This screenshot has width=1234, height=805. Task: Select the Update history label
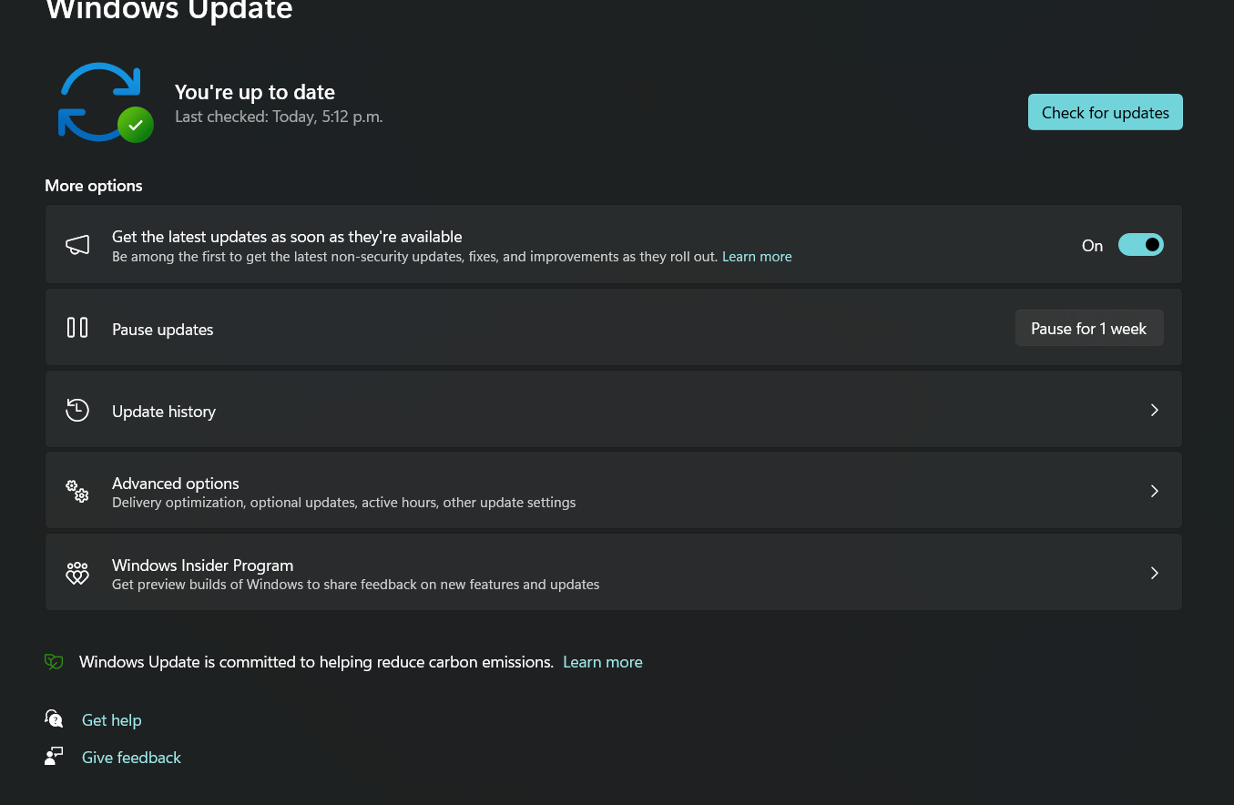164,412
